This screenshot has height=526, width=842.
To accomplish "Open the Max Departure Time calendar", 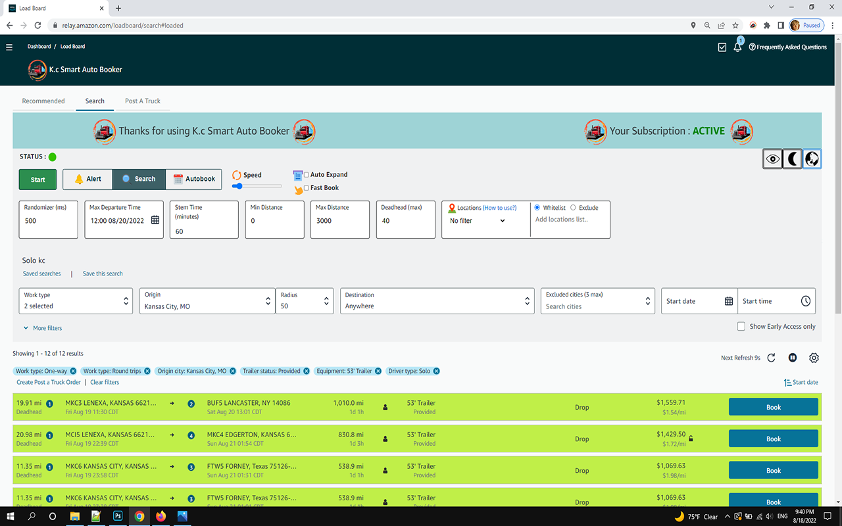I will pyautogui.click(x=155, y=220).
